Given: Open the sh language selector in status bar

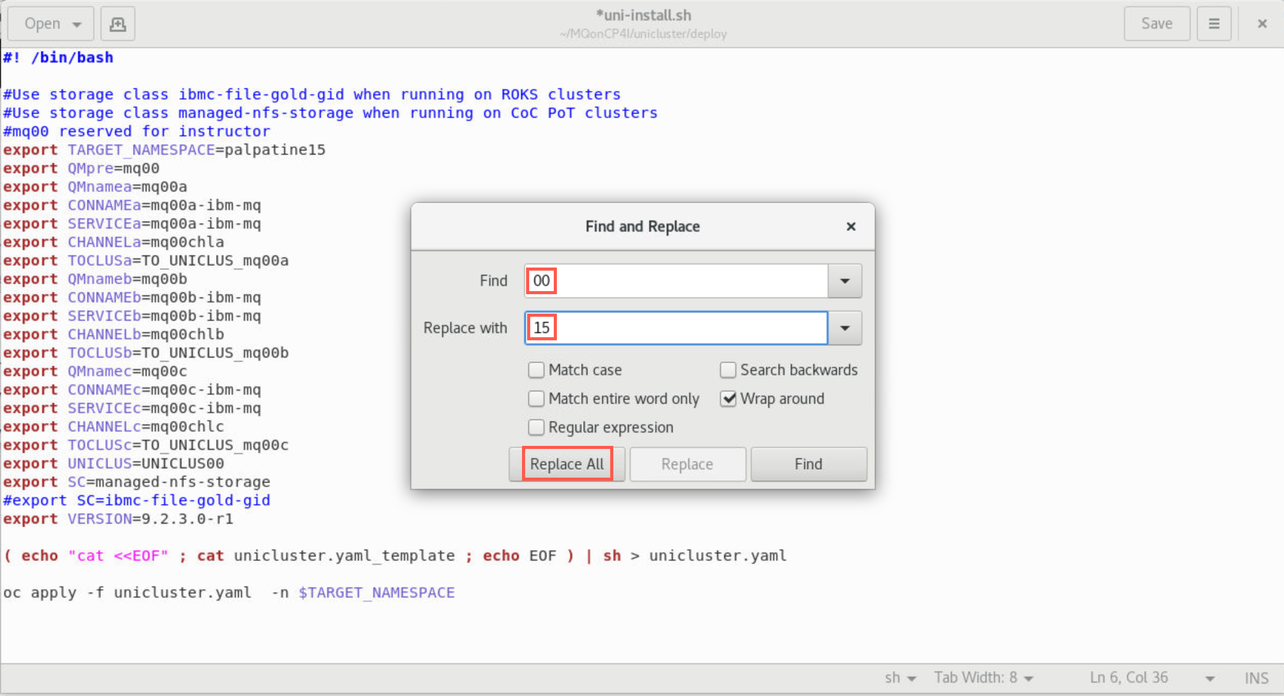Looking at the screenshot, I should click(x=900, y=678).
